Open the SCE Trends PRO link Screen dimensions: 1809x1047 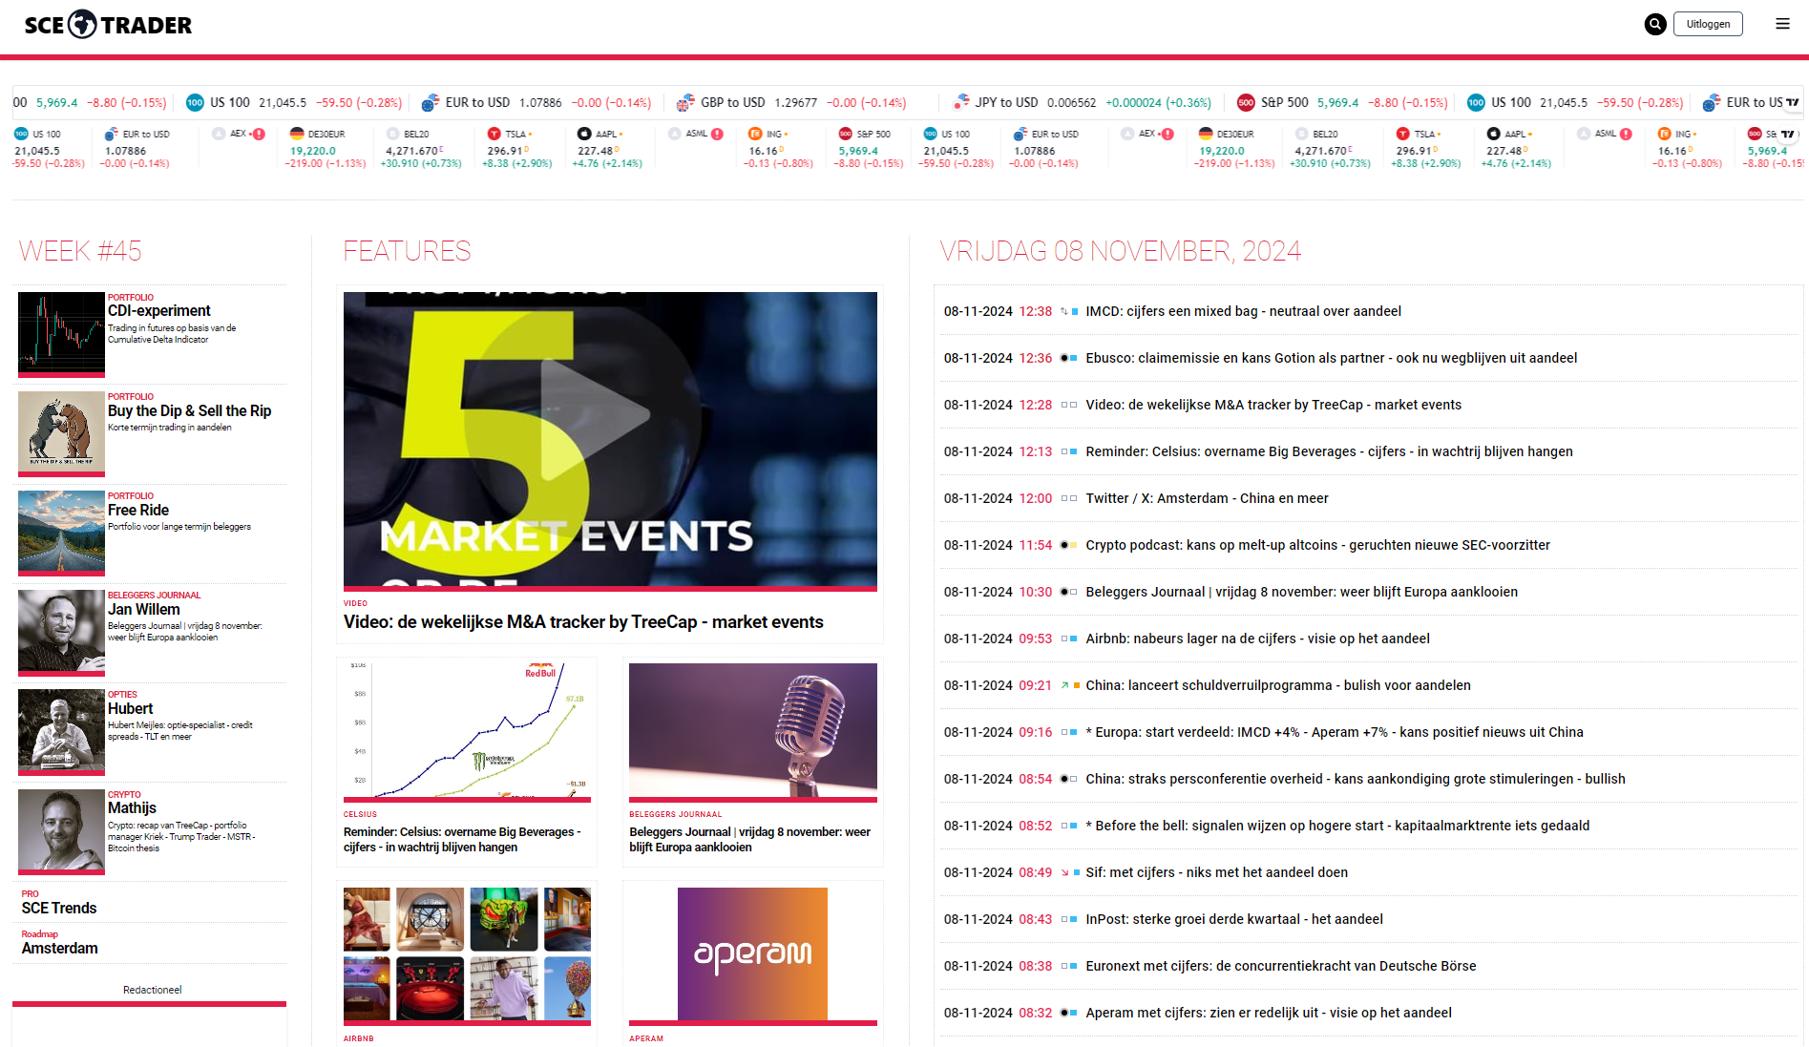pos(59,909)
